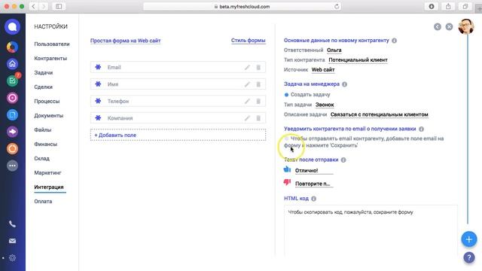The image size is (482, 271).
Task: Open Оплата settings section
Action: [x=43, y=202]
